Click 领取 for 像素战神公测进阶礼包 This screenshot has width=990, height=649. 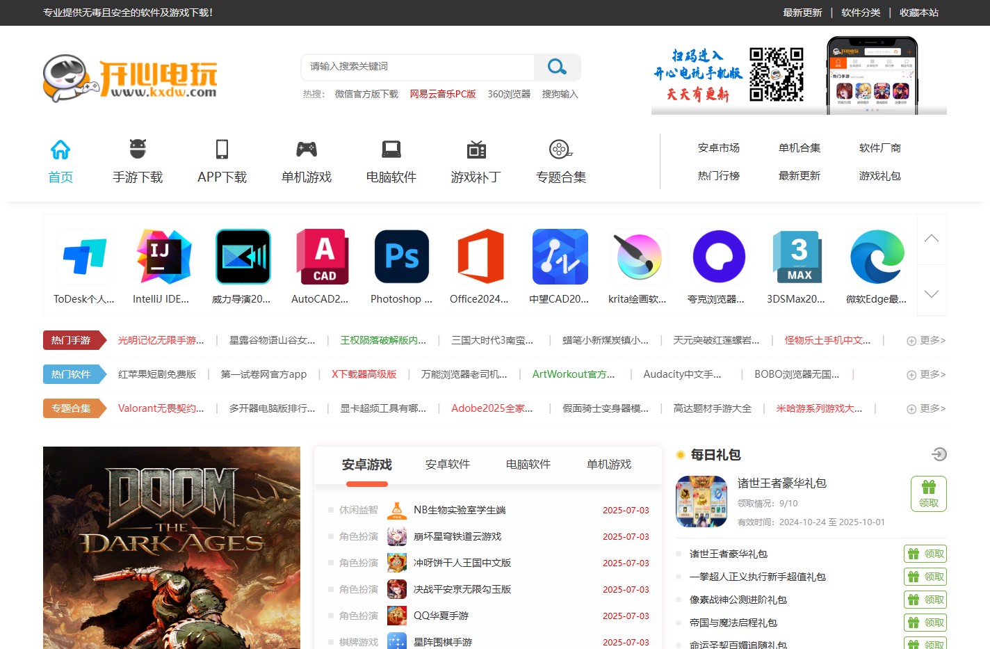[925, 600]
